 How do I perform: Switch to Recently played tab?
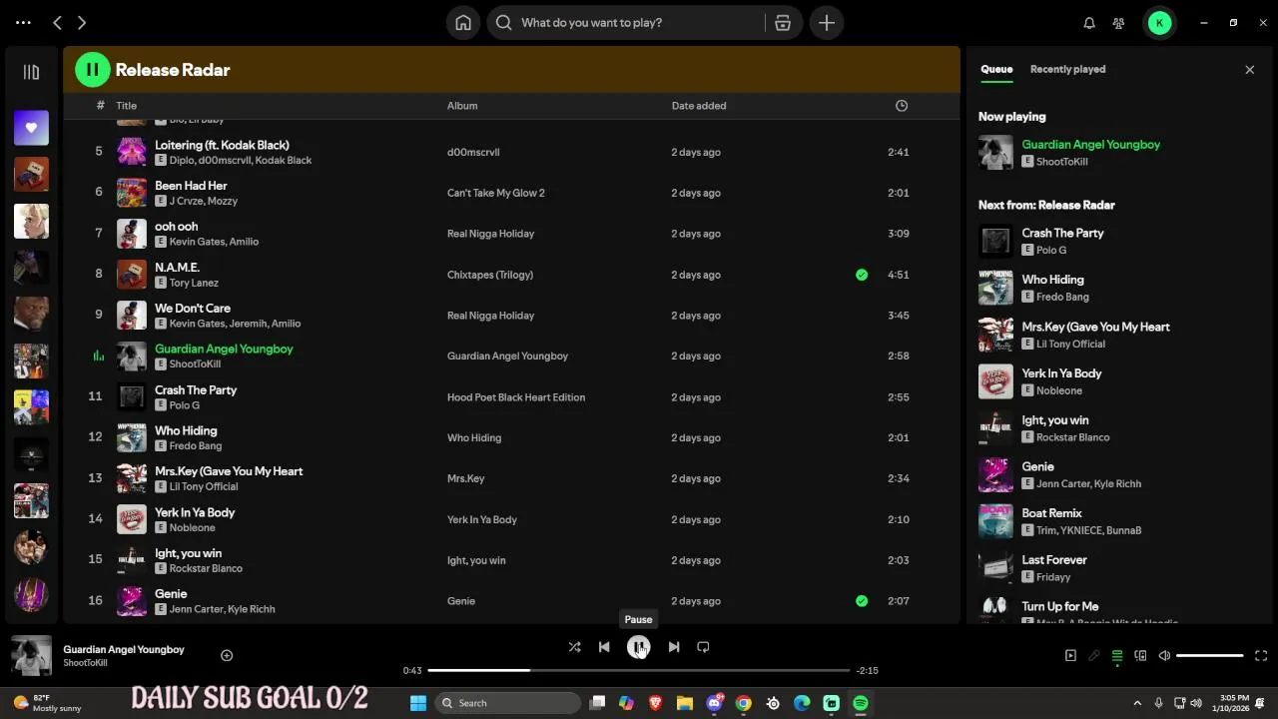pyautogui.click(x=1067, y=69)
